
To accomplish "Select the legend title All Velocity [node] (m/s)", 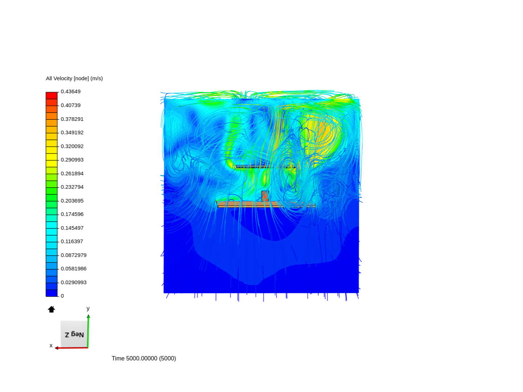I will (x=74, y=78).
